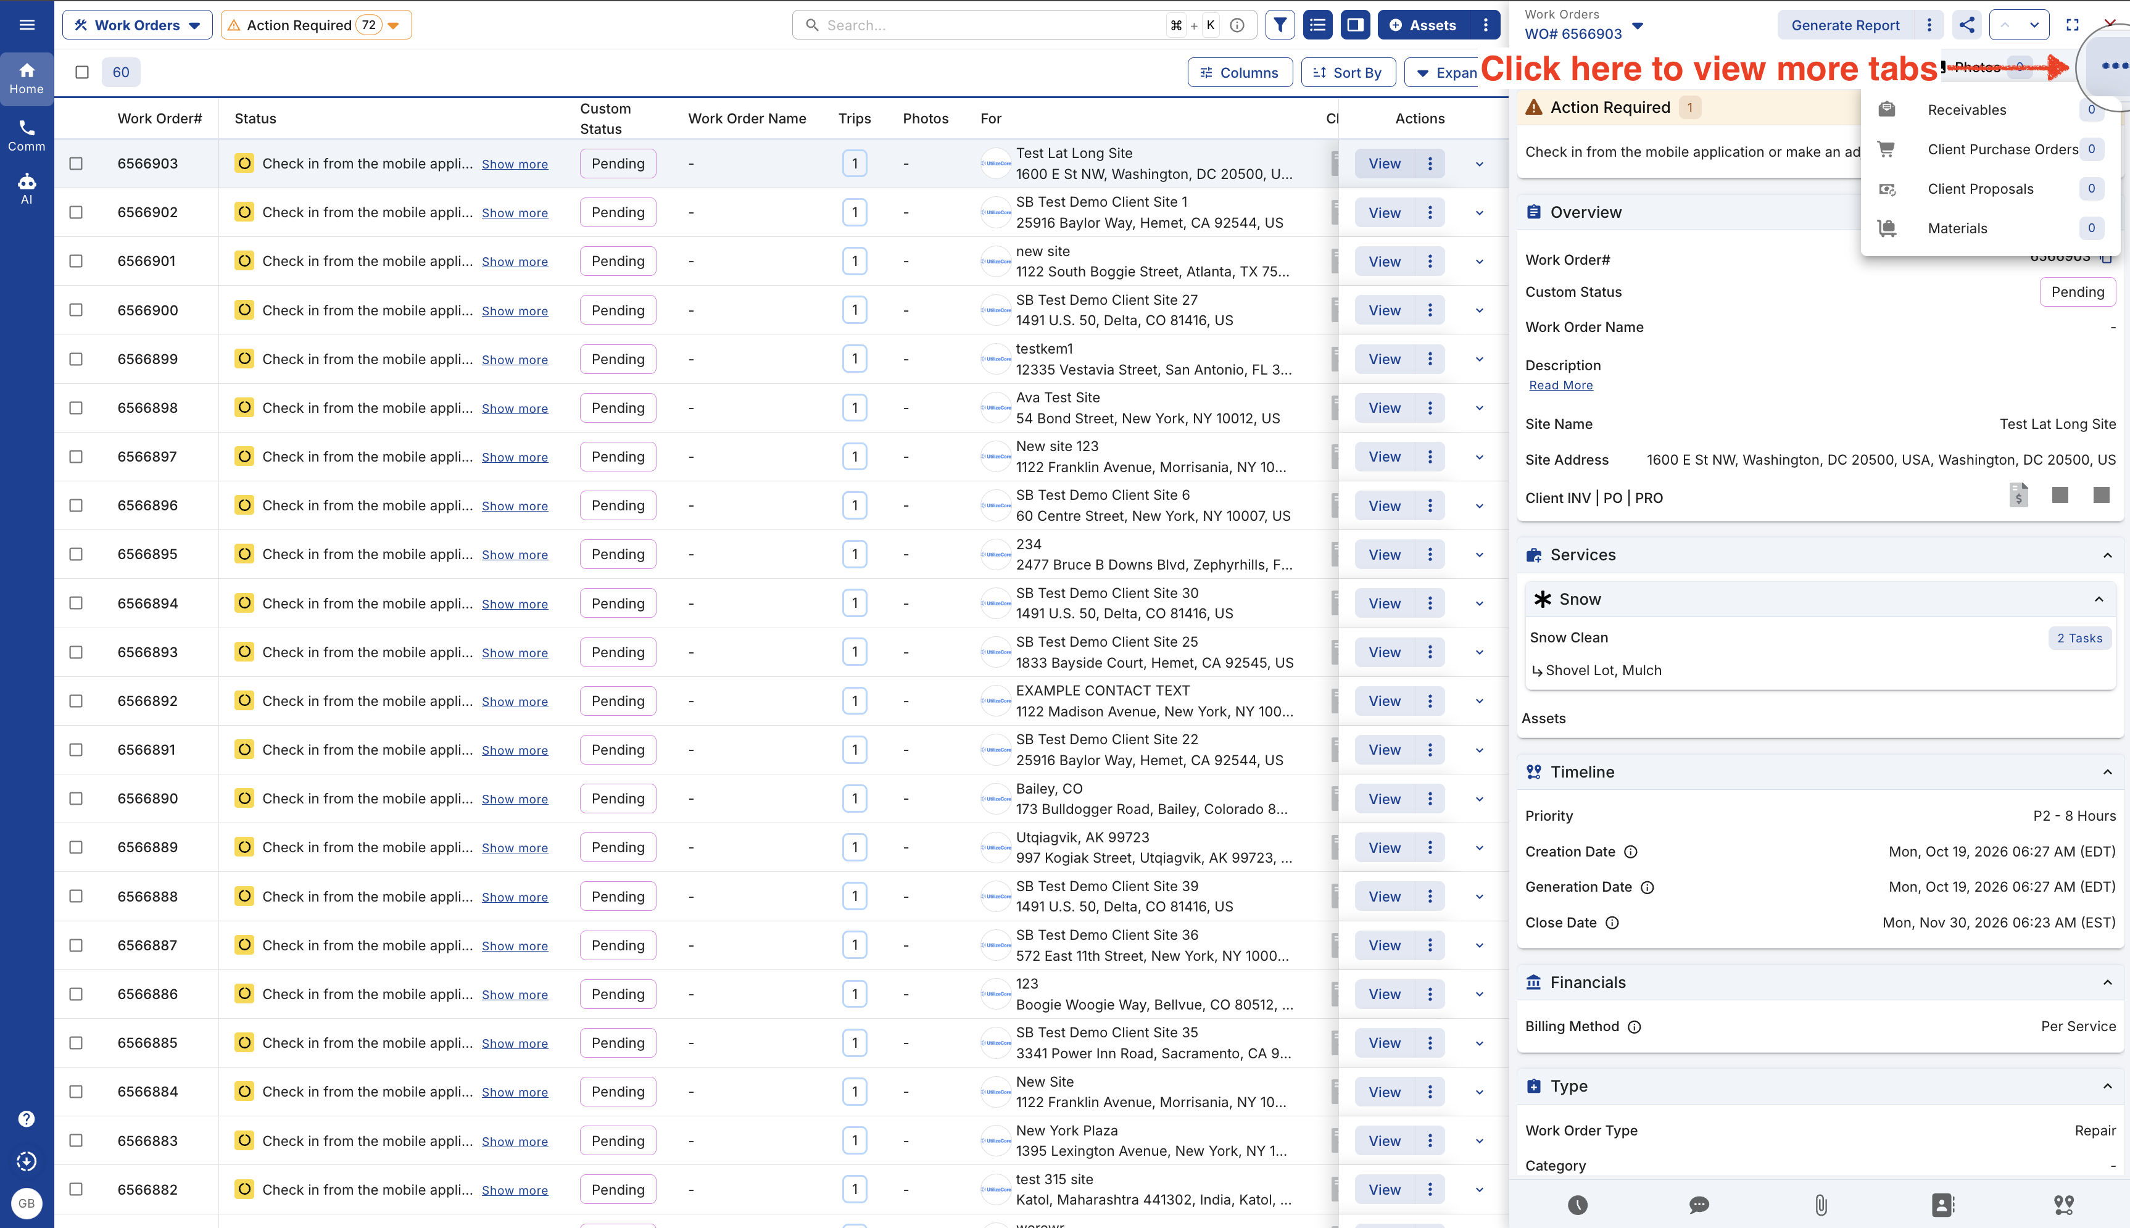Open the Work Orders dropdown
The image size is (2130, 1228).
tap(136, 25)
